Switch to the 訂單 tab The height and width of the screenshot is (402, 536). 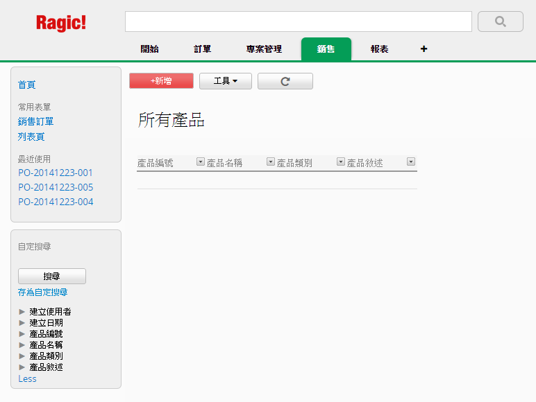pos(203,49)
